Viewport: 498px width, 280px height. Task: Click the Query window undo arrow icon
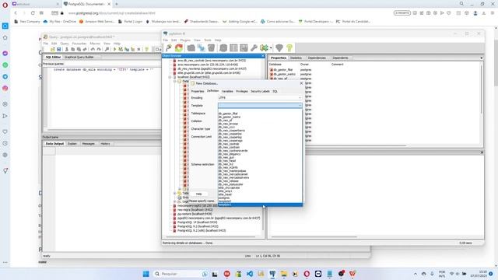click(93, 49)
